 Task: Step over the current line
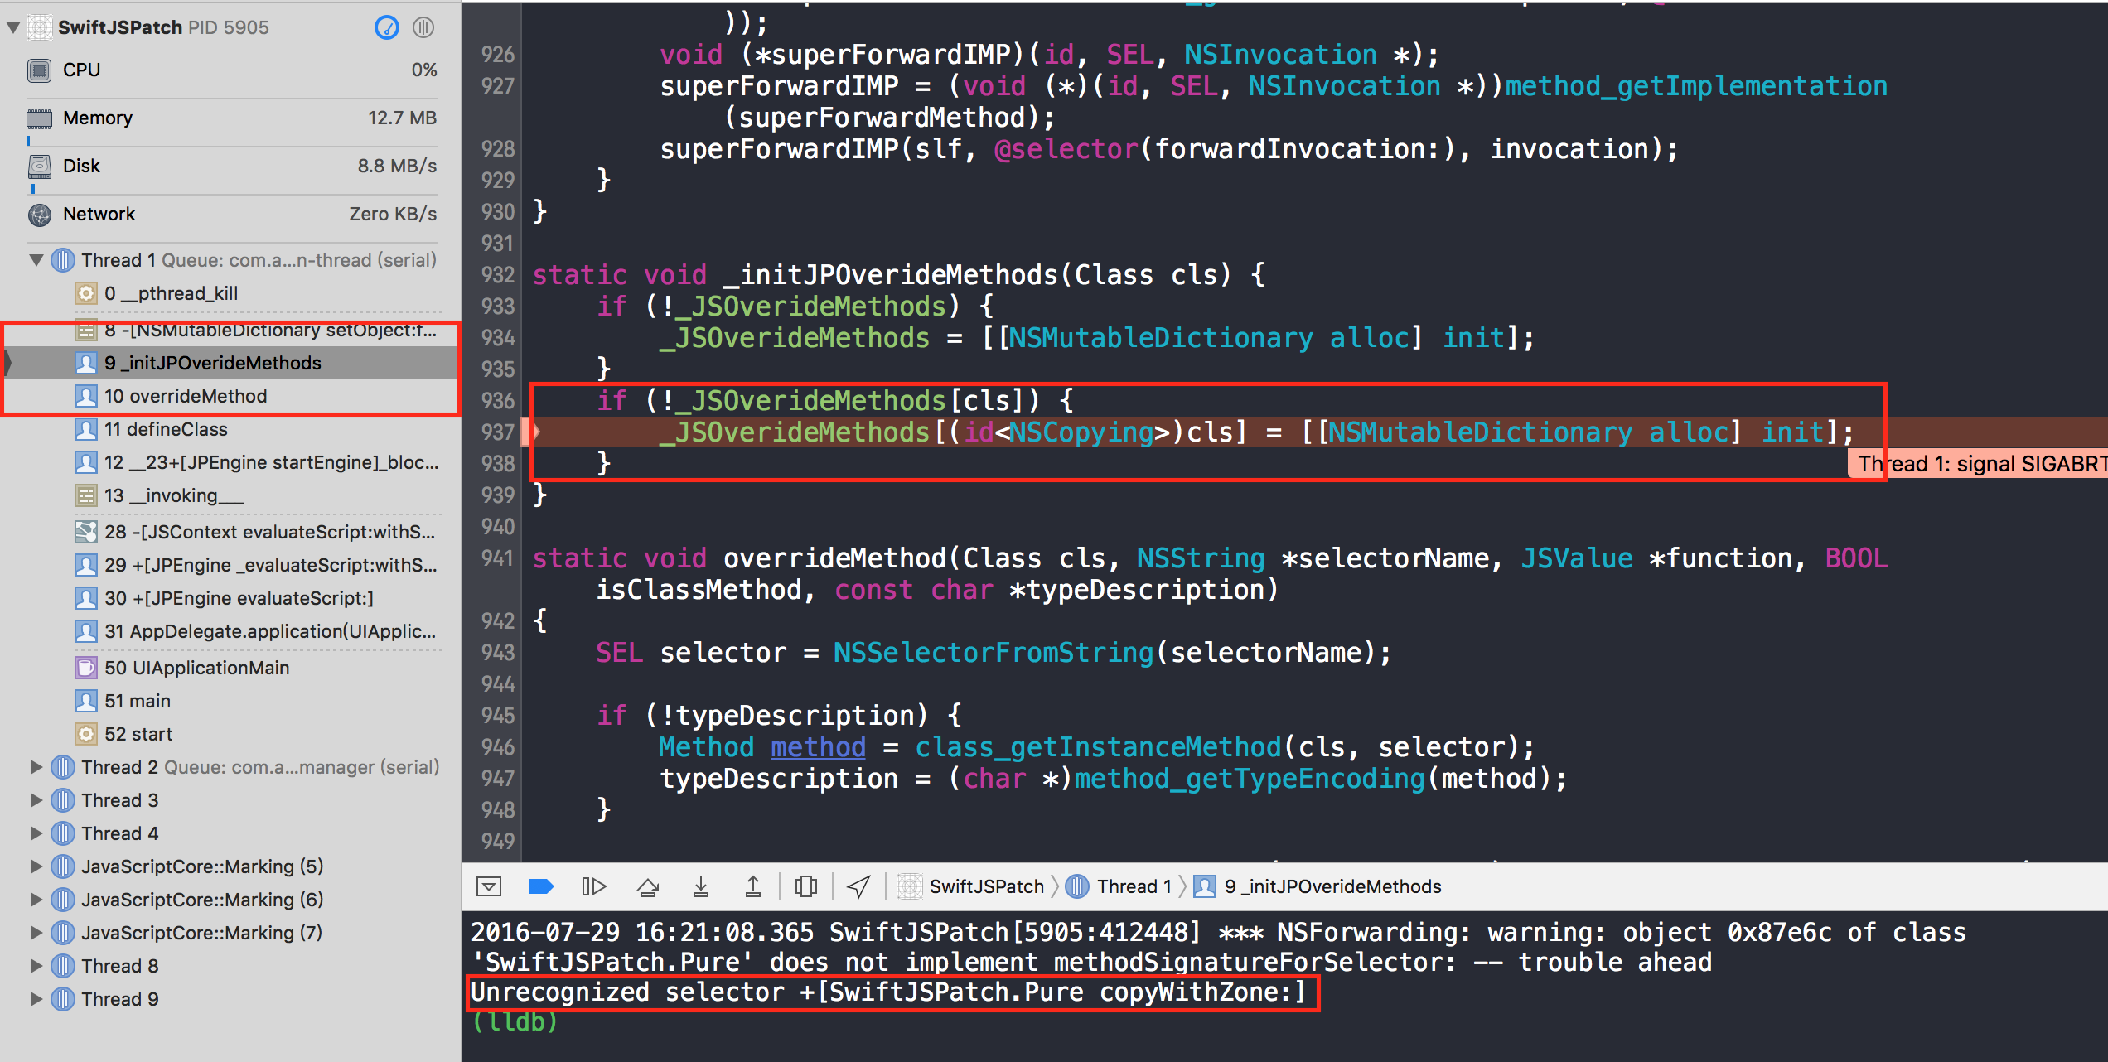(648, 886)
